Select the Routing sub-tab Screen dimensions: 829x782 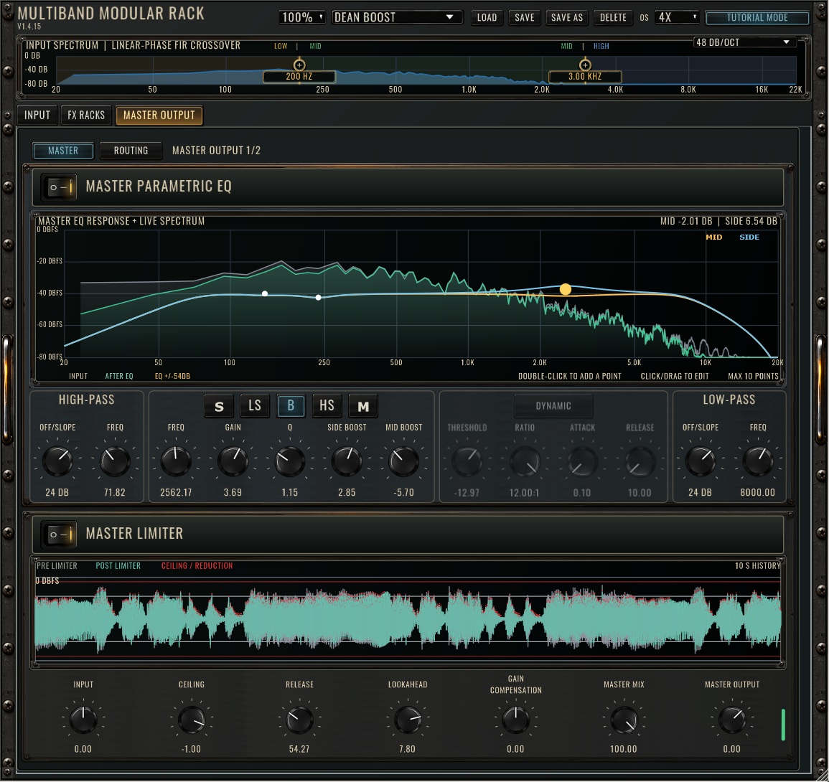pyautogui.click(x=131, y=151)
